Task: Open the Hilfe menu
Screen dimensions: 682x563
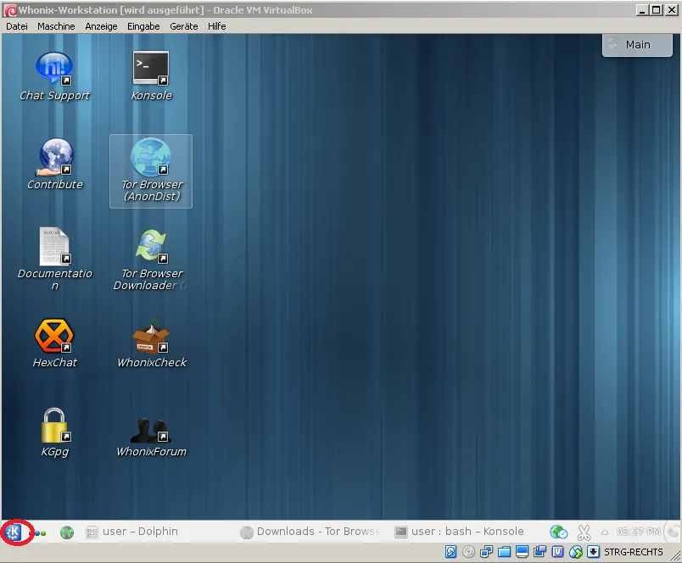Action: [x=216, y=26]
